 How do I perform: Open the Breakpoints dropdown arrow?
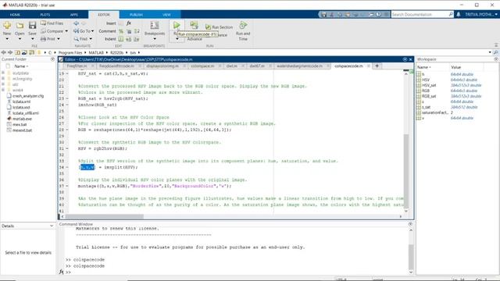155,39
